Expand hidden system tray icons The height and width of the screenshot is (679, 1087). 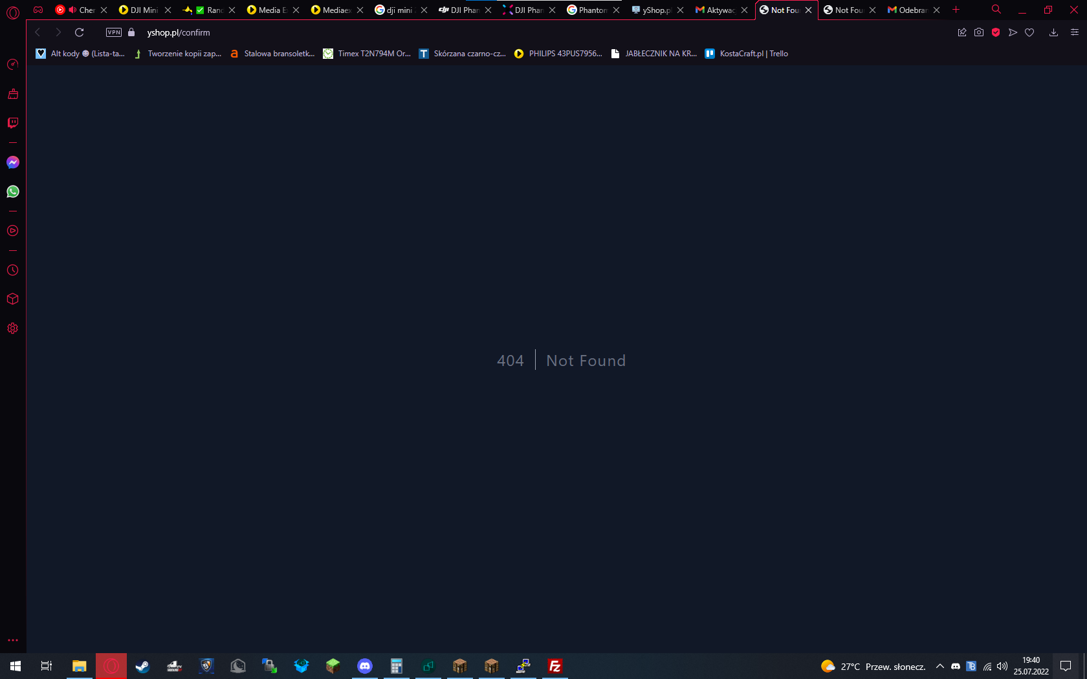click(940, 666)
